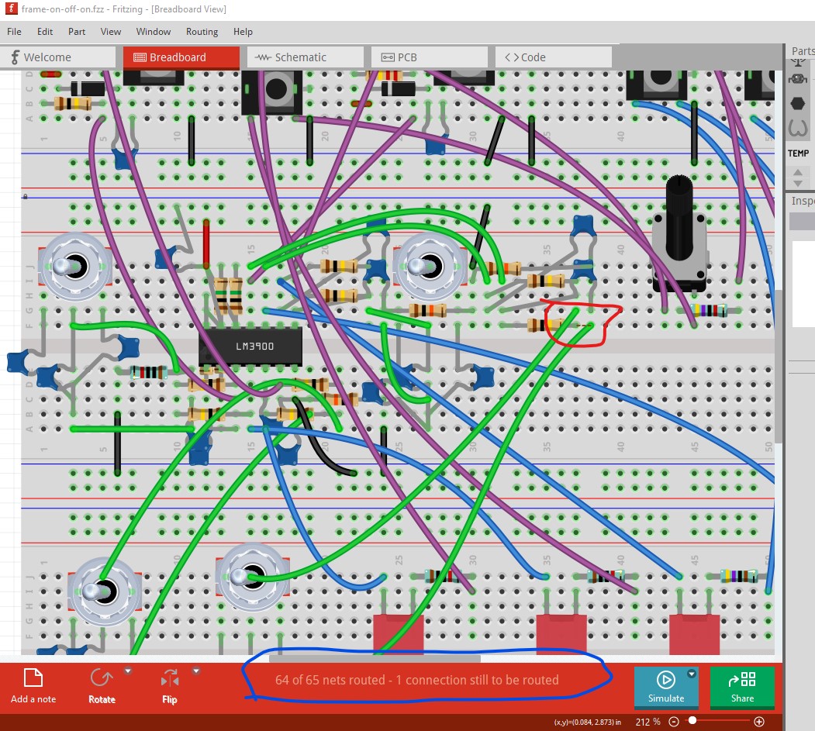Click the zoom in plus icon
This screenshot has height=731, width=815.
tap(759, 722)
